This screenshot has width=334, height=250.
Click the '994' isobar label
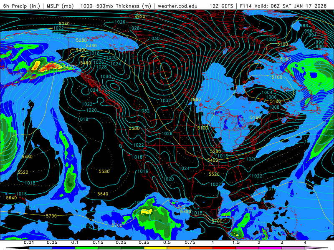pyautogui.click(x=312, y=35)
